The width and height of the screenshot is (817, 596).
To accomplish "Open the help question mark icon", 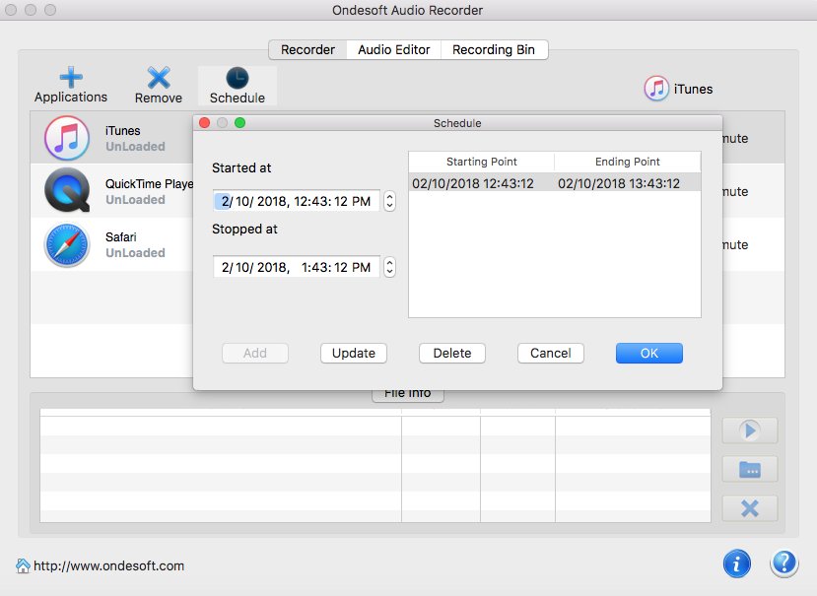I will (783, 563).
